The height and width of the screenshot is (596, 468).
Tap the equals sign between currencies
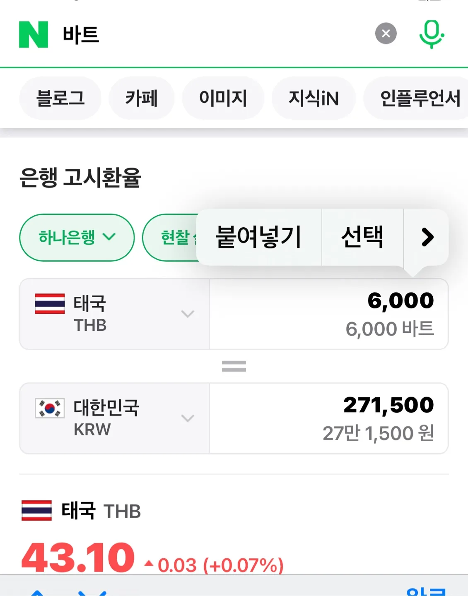[x=234, y=366]
